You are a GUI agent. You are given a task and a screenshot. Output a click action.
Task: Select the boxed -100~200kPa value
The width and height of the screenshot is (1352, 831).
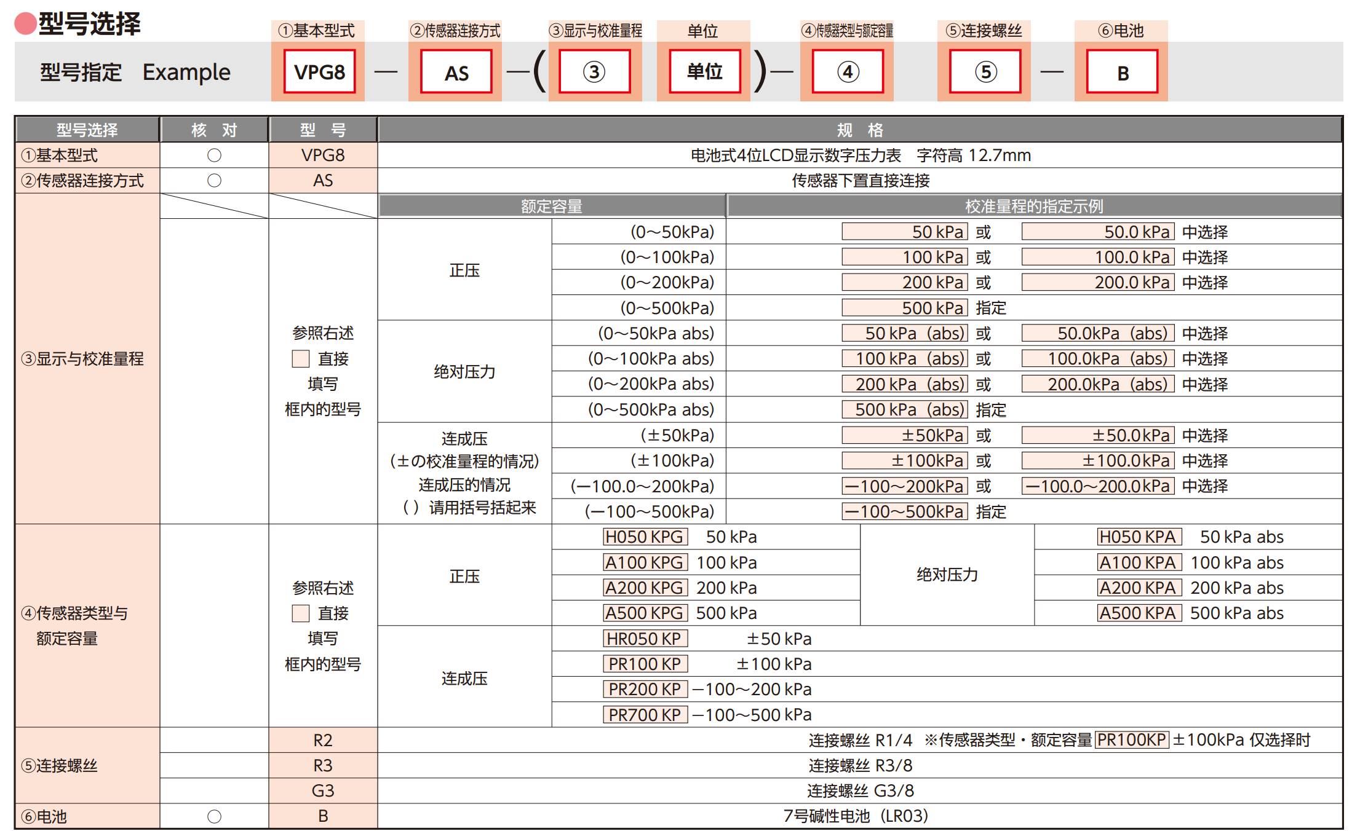click(x=905, y=486)
